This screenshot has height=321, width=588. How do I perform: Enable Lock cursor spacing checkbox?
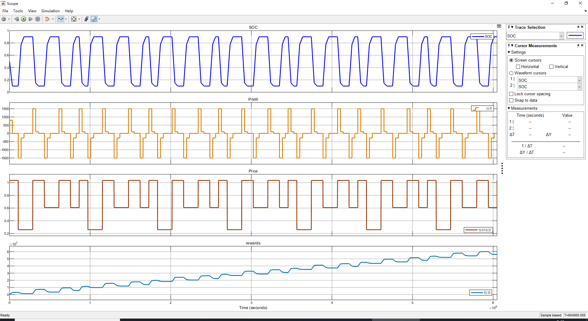pos(511,94)
